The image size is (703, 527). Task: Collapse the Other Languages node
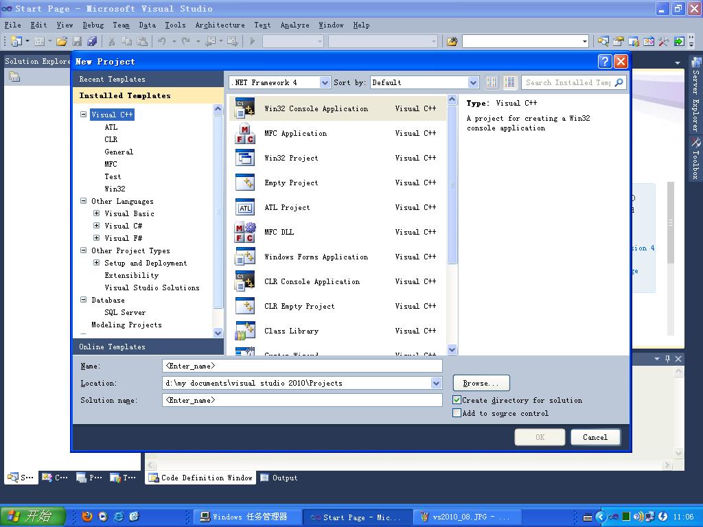point(83,201)
